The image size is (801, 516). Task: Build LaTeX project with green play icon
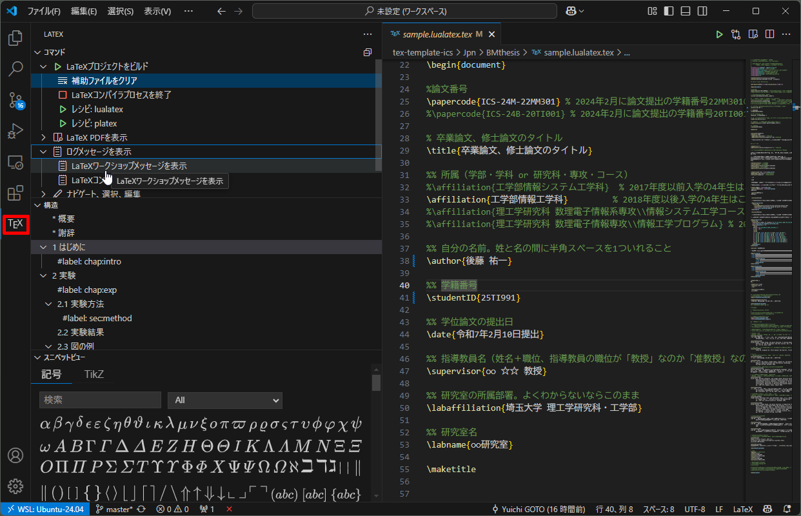720,34
